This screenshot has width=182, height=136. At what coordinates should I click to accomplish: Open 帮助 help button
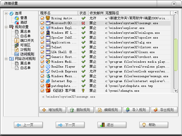click(x=154, y=125)
